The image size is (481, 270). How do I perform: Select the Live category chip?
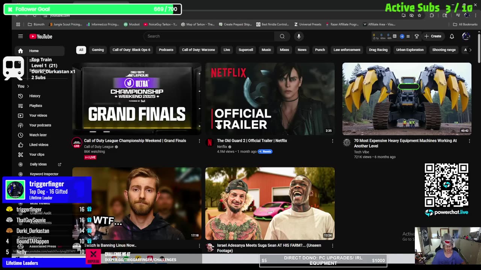point(227,50)
